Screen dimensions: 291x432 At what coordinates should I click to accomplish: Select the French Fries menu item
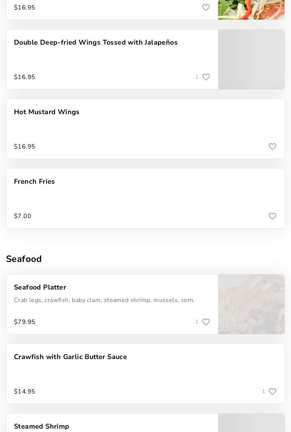pyautogui.click(x=34, y=182)
